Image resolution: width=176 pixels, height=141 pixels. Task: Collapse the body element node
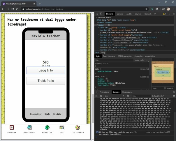click(x=97, y=25)
